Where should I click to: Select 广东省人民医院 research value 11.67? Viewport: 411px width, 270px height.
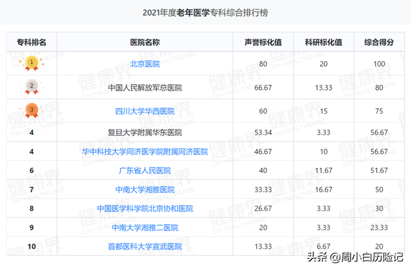pos(324,170)
